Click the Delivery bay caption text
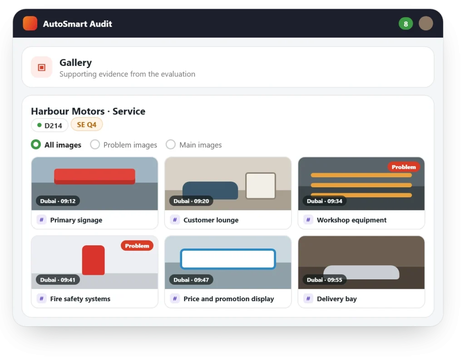465x361 pixels. [x=337, y=299]
